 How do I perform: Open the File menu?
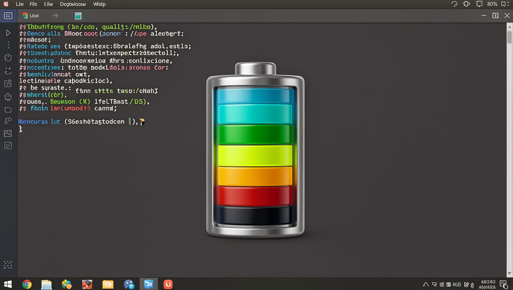pos(33,4)
